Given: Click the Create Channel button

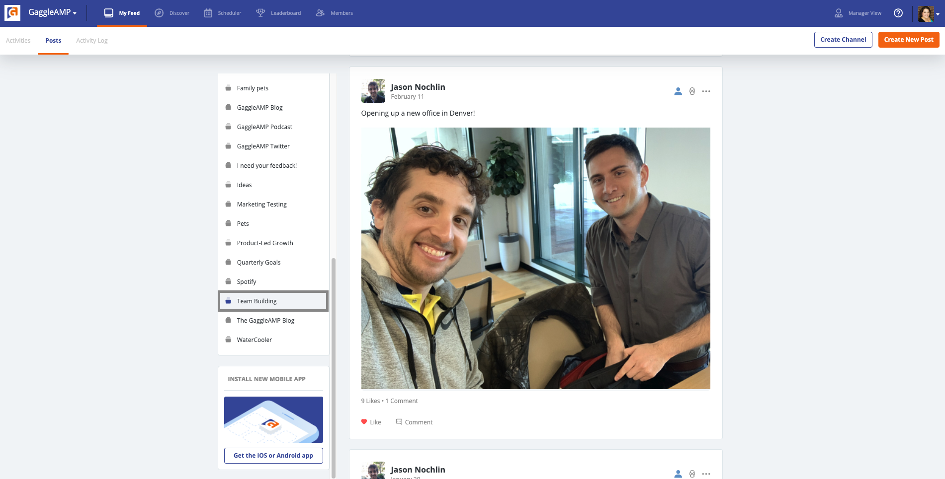Looking at the screenshot, I should pyautogui.click(x=843, y=39).
